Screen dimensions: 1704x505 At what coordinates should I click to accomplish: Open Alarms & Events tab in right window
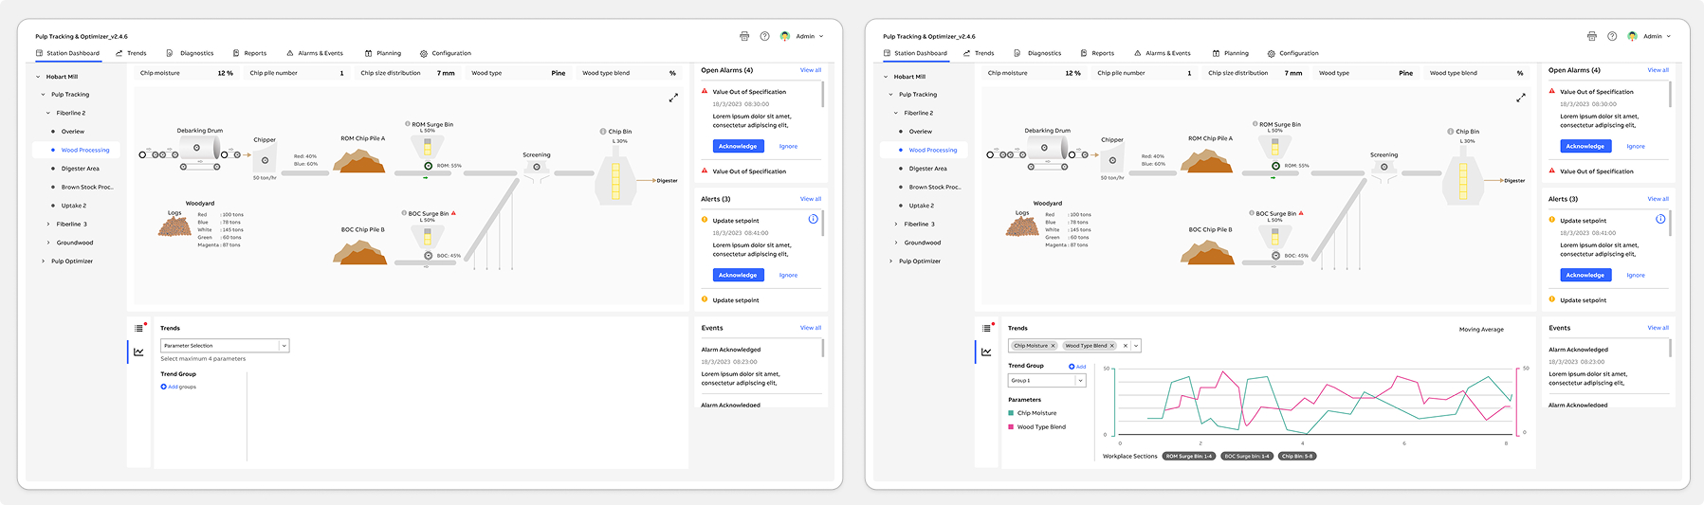1162,53
